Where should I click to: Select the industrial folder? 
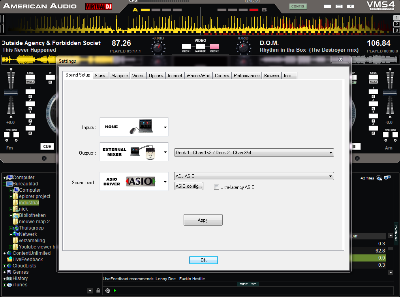[x=29, y=203]
